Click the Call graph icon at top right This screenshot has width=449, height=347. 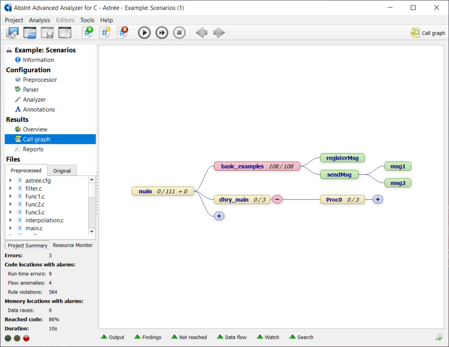click(415, 33)
